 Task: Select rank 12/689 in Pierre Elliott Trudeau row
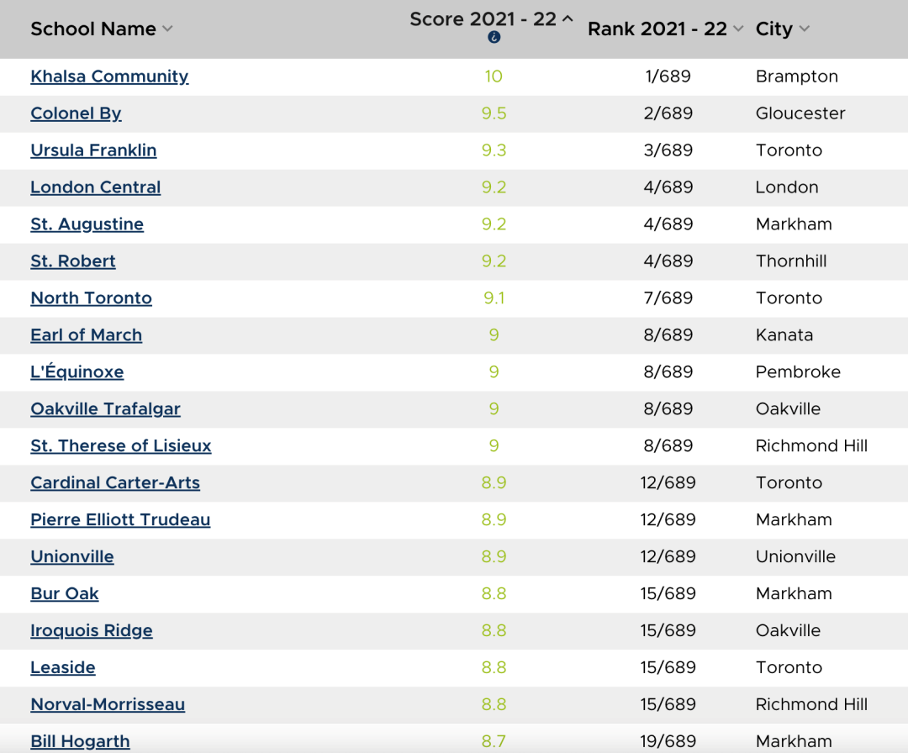[668, 519]
